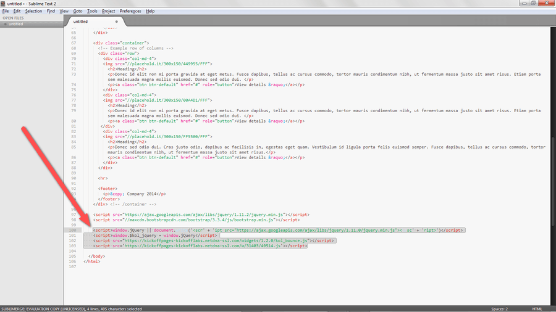Click the Example row of columns comment
The width and height of the screenshot is (556, 312).
click(136, 48)
